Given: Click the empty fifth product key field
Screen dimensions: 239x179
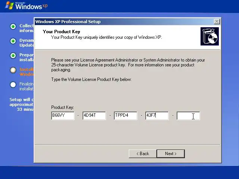Looking at the screenshot, I should pos(188,116).
